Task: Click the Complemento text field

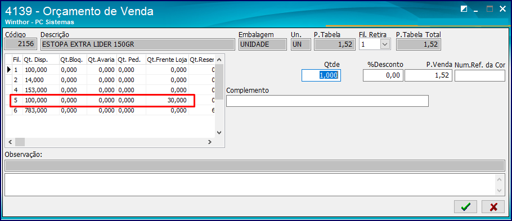Action: click(327, 101)
